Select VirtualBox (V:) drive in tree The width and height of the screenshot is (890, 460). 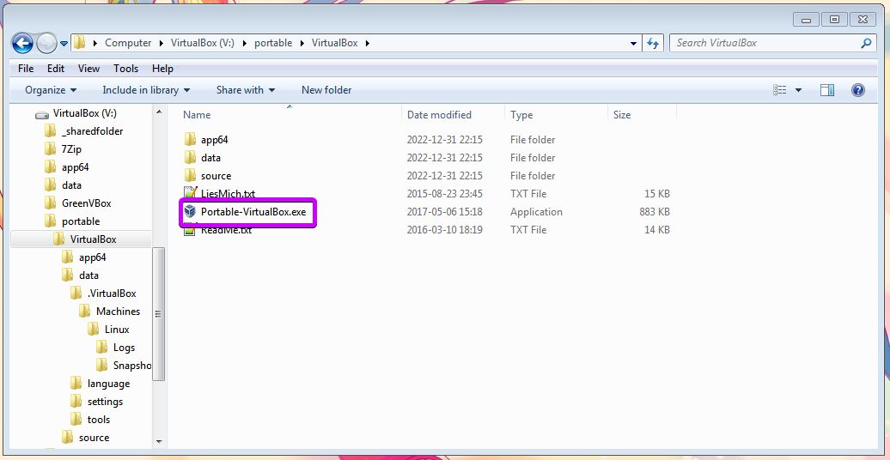(76, 113)
